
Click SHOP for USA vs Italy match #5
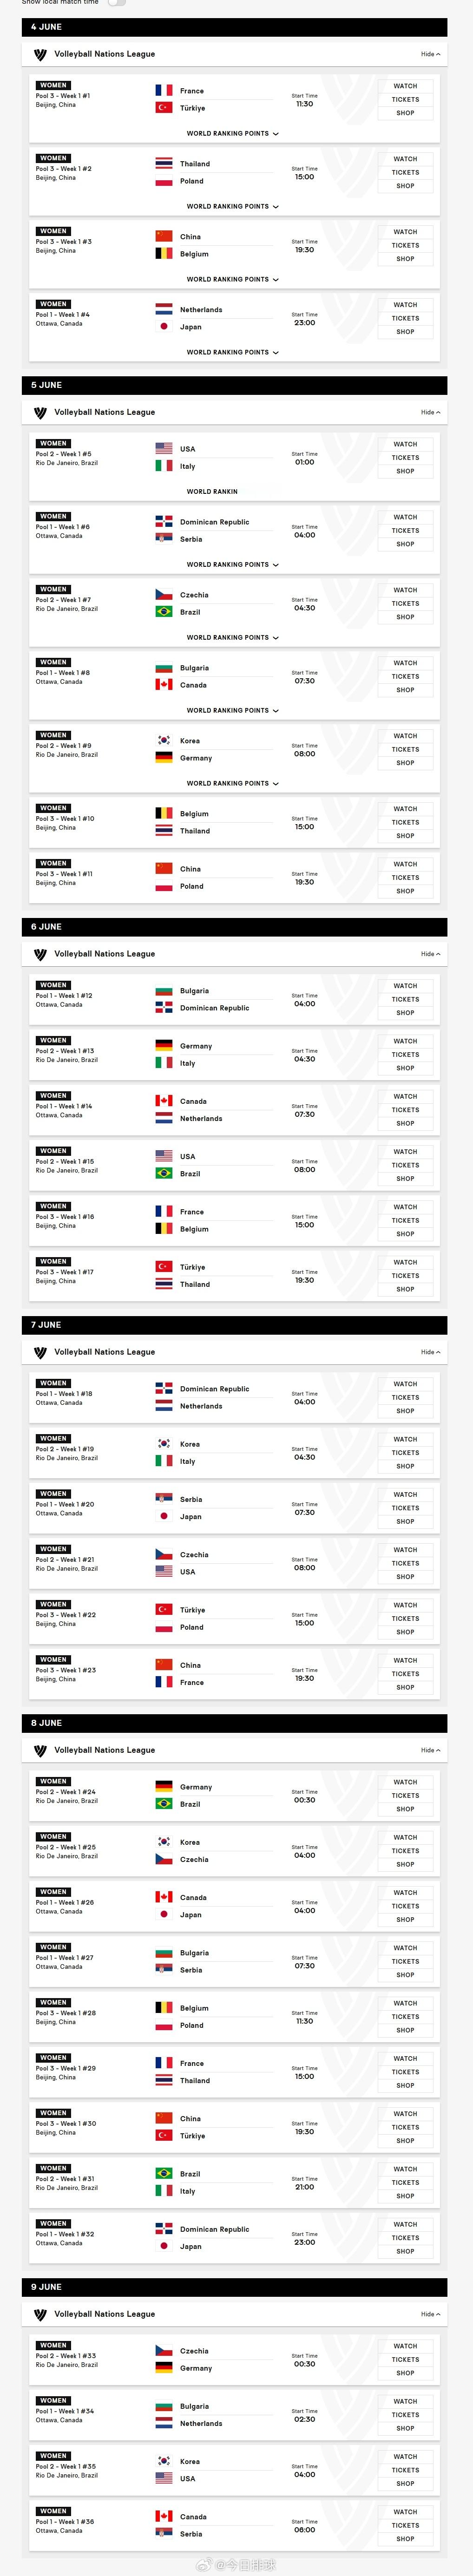click(x=405, y=471)
